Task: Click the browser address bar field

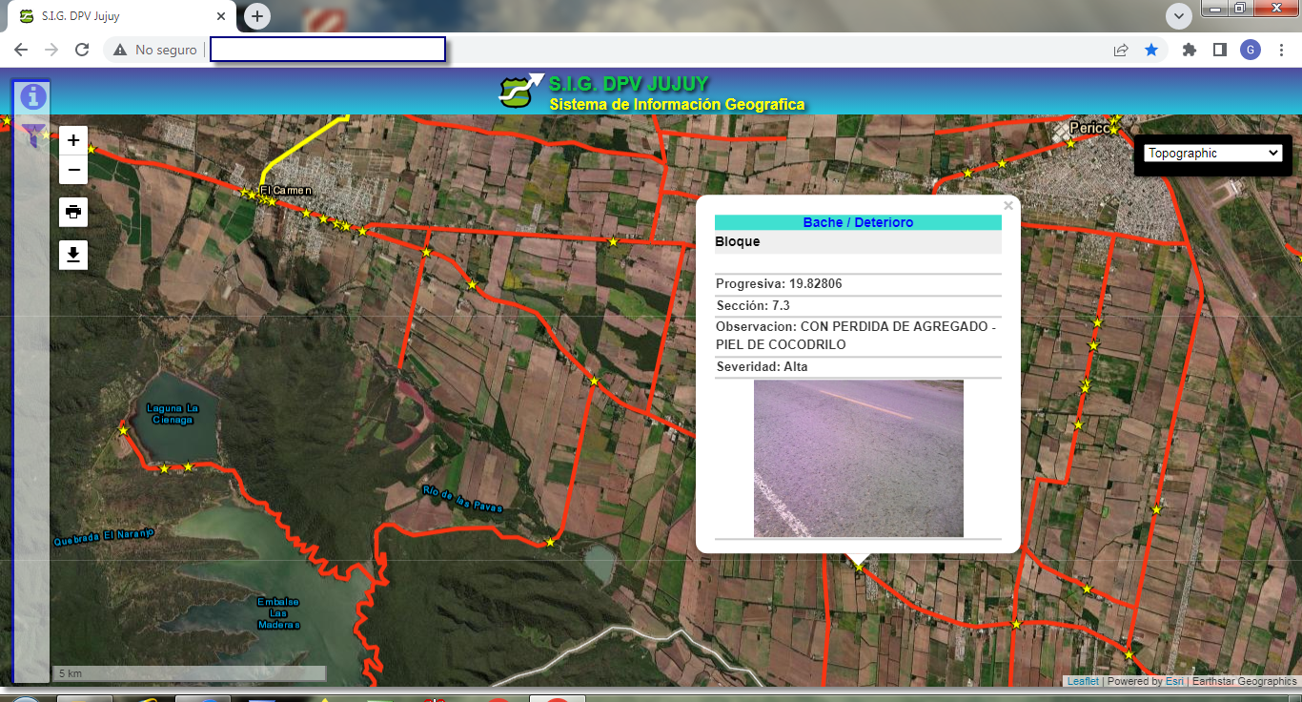Action: click(x=327, y=50)
